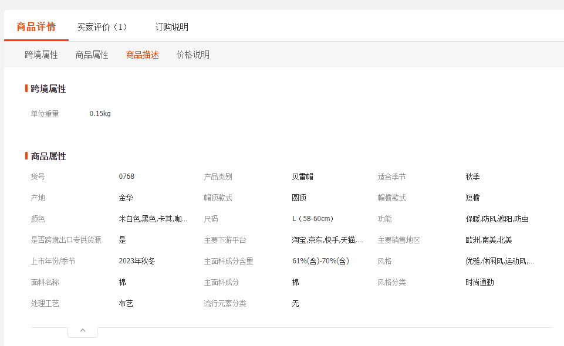Click fabric content value 61%(含)-70%(含)
The height and width of the screenshot is (346, 564).
[x=320, y=261]
